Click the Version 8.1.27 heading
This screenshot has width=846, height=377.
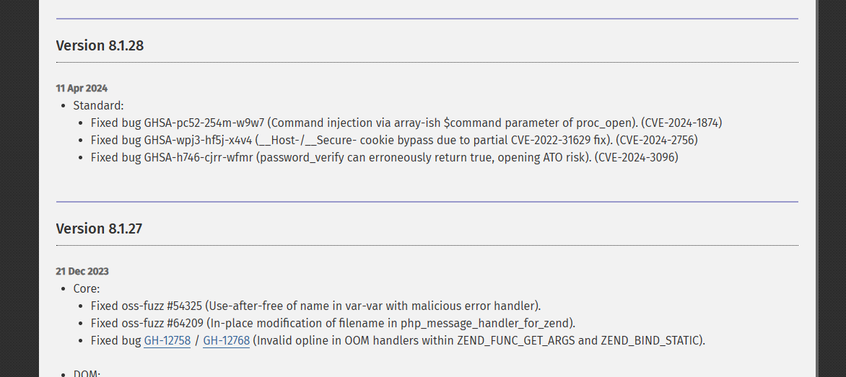click(x=100, y=229)
